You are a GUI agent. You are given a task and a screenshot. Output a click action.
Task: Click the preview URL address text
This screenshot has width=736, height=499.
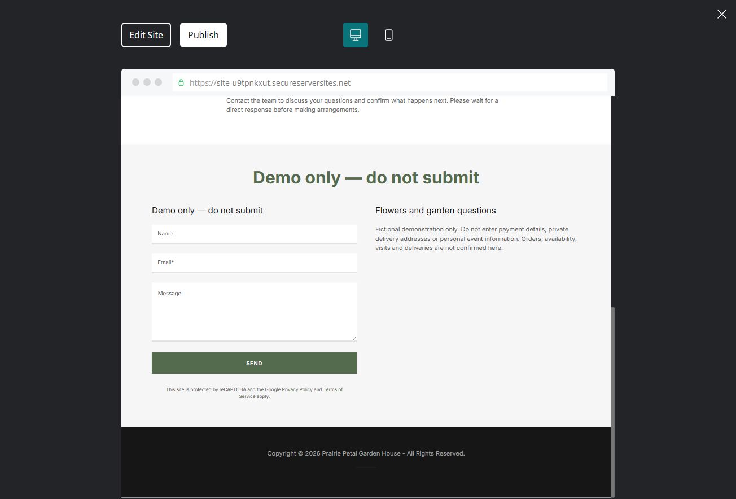click(270, 82)
